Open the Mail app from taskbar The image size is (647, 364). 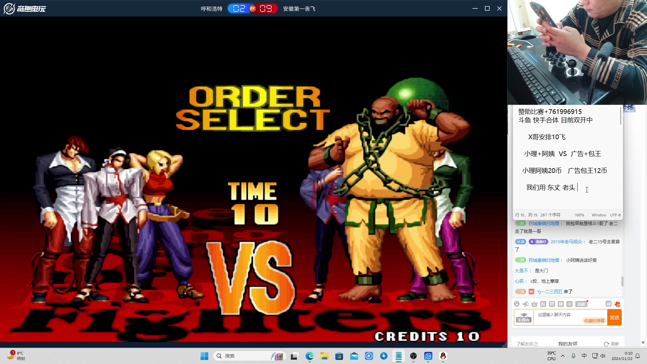point(354,356)
